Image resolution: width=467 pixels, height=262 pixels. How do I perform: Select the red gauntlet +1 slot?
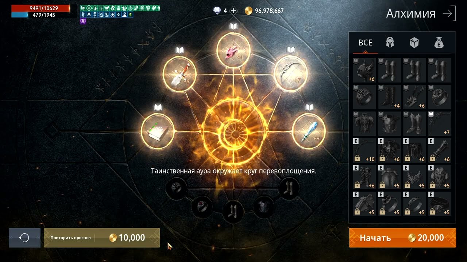coord(233,51)
